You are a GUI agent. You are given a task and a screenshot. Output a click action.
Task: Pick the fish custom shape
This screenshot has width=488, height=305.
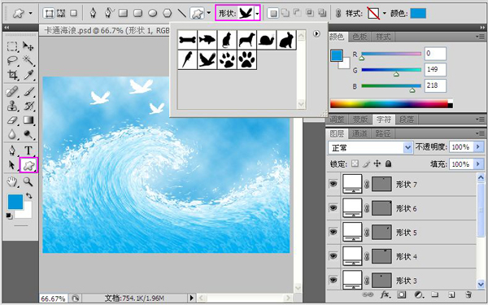point(207,40)
